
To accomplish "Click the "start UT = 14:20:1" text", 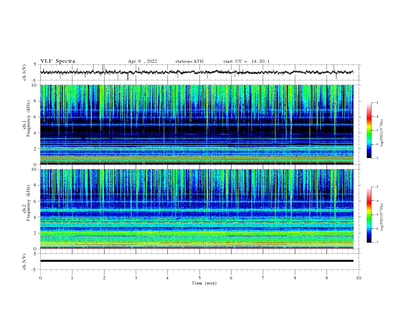I will (x=246, y=61).
